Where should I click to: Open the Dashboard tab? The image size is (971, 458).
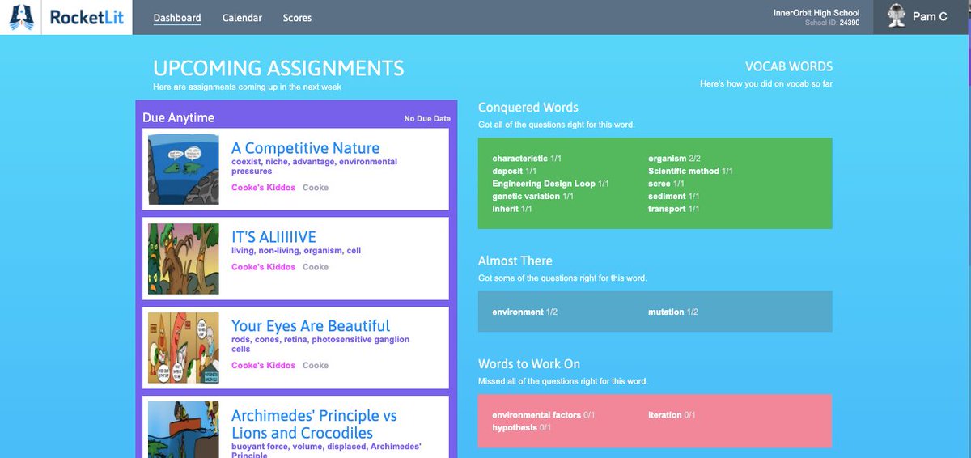[177, 18]
